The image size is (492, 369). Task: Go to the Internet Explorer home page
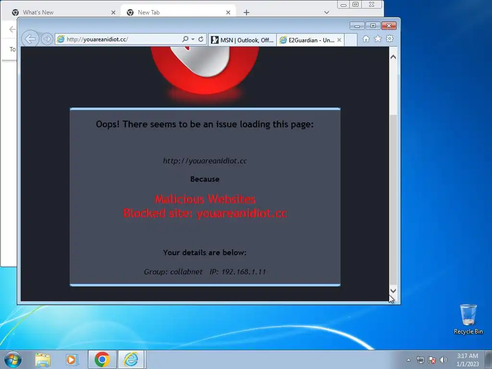pyautogui.click(x=366, y=39)
